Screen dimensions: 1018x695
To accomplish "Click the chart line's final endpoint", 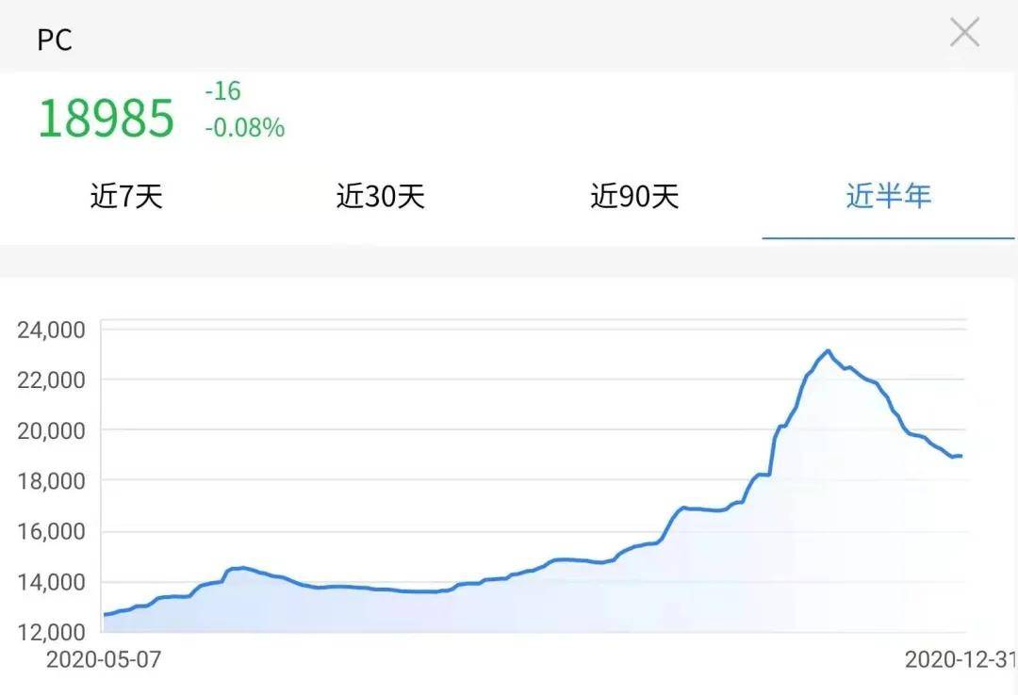I will point(961,456).
